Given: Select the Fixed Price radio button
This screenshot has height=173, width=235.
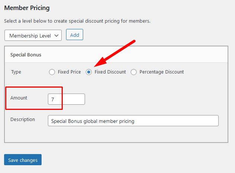Looking at the screenshot, I should click(52, 72).
